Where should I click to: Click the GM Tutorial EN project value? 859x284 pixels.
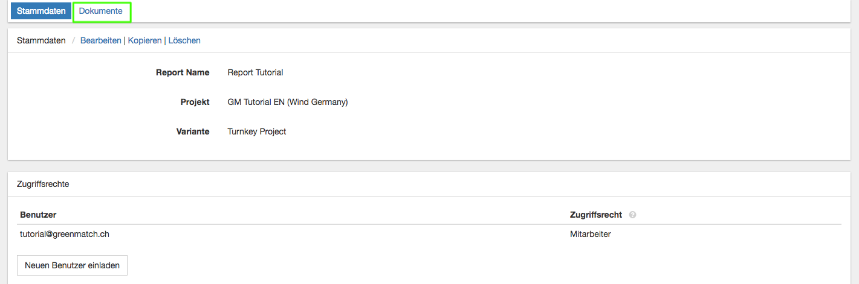pos(287,102)
